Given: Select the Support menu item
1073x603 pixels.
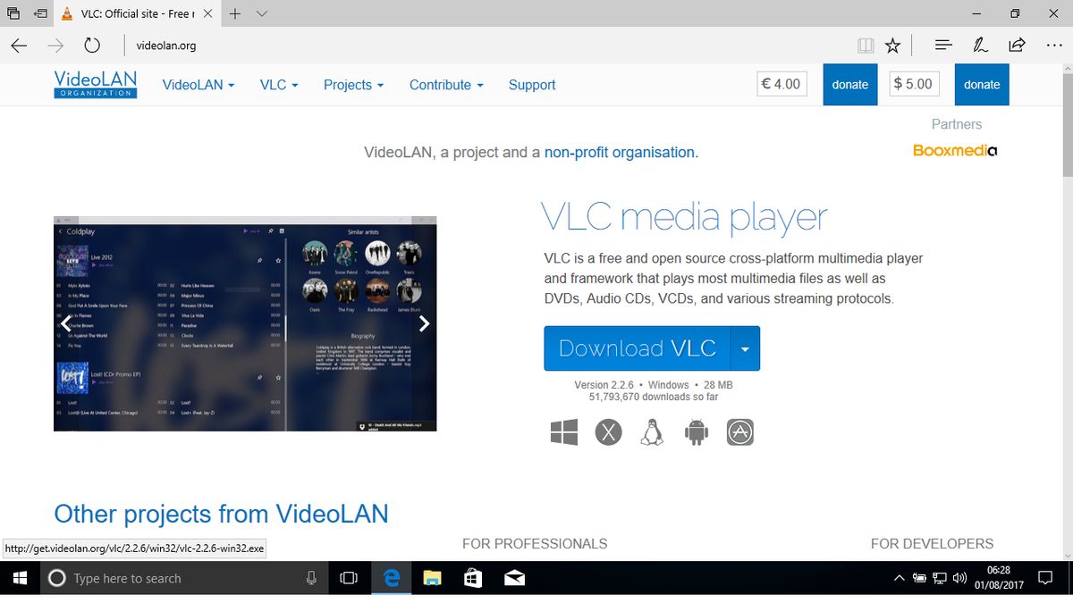Looking at the screenshot, I should (532, 85).
